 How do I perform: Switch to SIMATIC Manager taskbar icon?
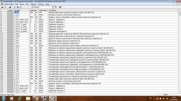[x=44, y=98]
